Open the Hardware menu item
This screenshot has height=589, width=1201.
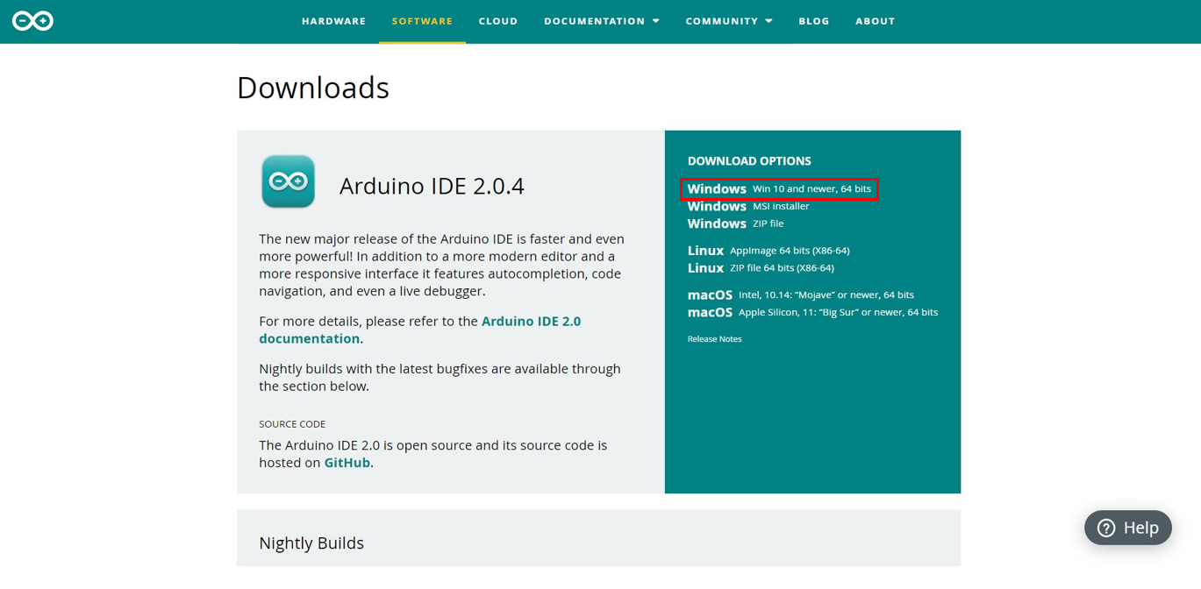[x=334, y=21]
